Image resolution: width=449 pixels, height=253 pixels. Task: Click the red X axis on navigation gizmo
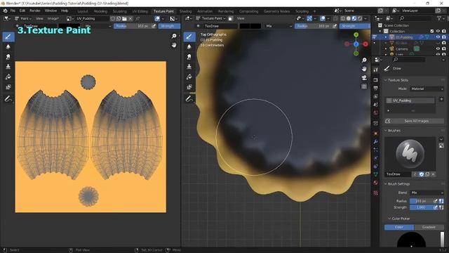tap(366, 44)
